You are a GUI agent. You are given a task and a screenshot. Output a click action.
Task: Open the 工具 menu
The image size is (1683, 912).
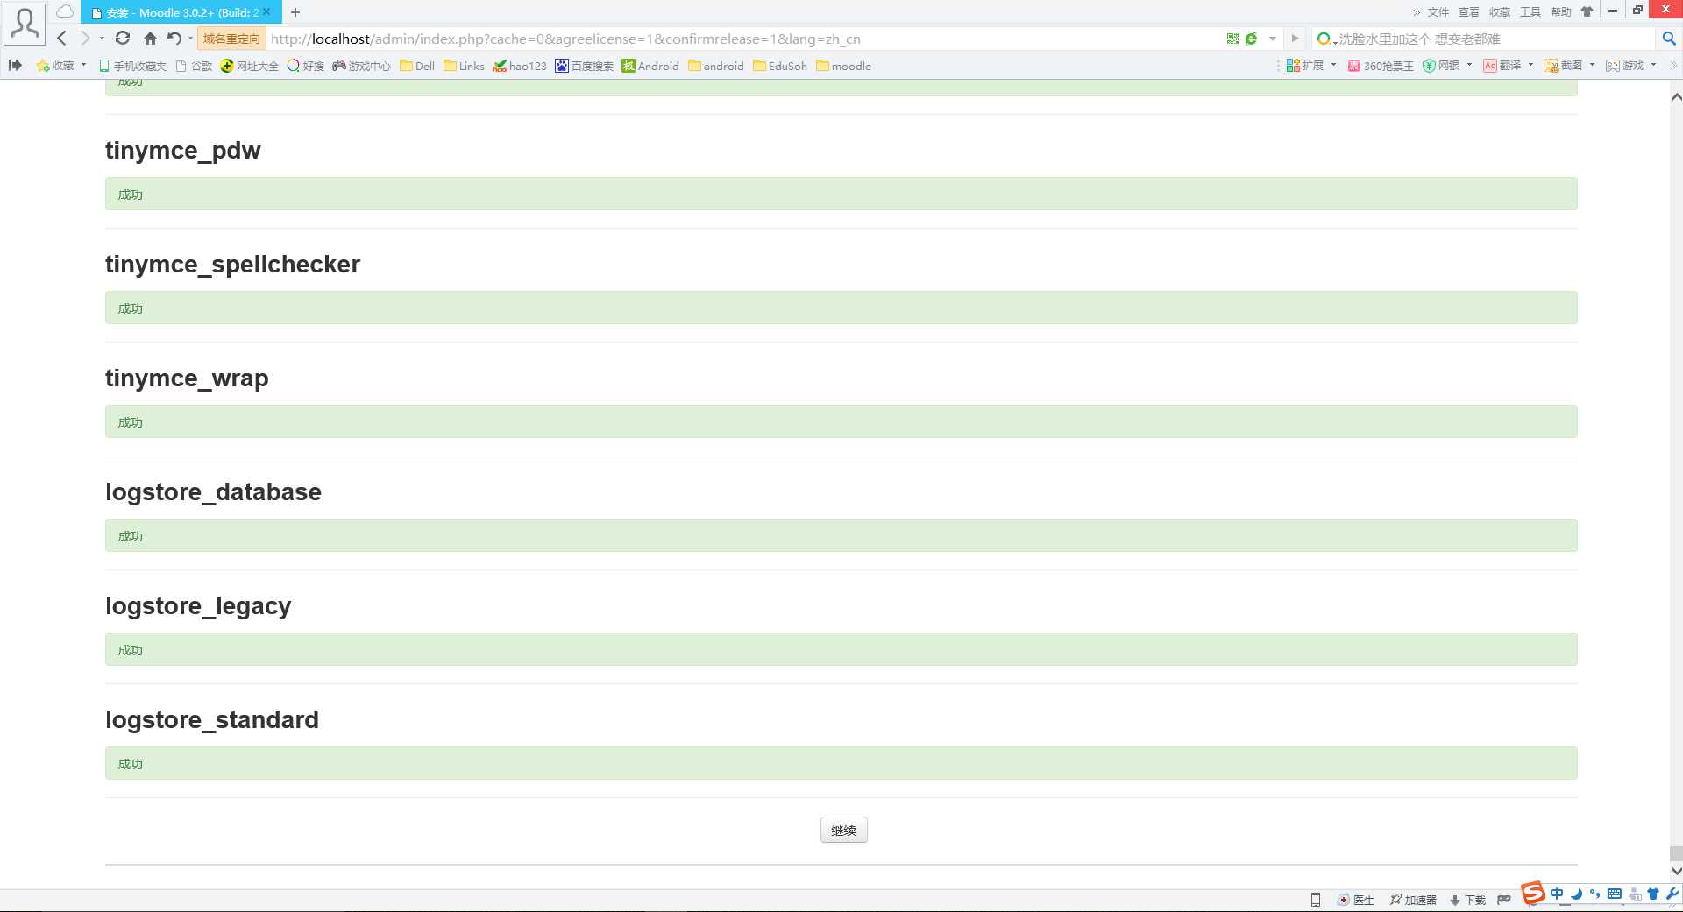click(1530, 12)
